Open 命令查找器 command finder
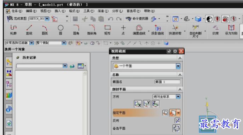The width and height of the screenshot is (243, 135). (x=137, y=19)
